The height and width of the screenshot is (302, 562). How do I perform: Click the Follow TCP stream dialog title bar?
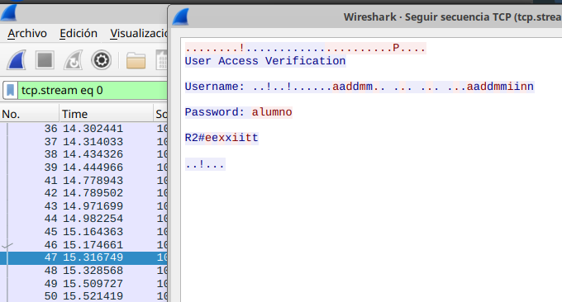pyautogui.click(x=365, y=17)
